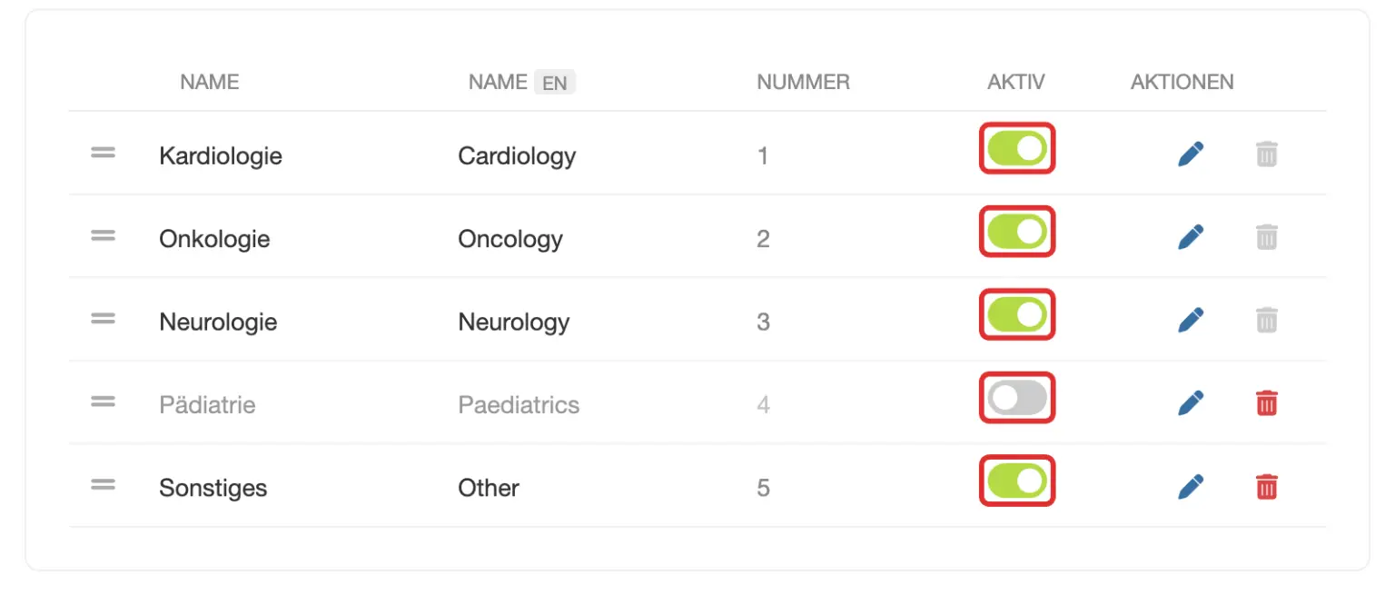
Task: Grab the drag handle of Kardiologie row
Action: tap(103, 153)
